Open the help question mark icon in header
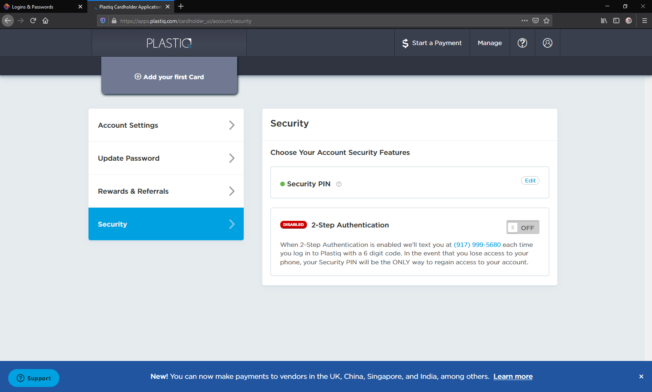Image resolution: width=652 pixels, height=392 pixels. (x=522, y=43)
